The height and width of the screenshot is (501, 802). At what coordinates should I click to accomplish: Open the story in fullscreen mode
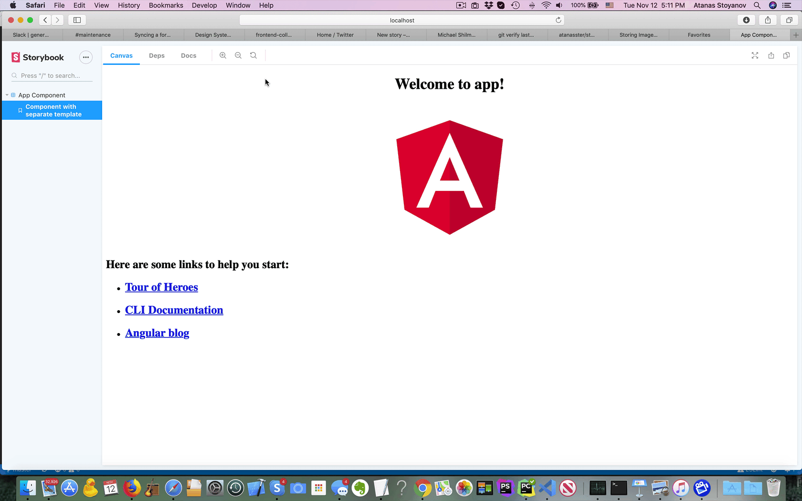(x=755, y=55)
